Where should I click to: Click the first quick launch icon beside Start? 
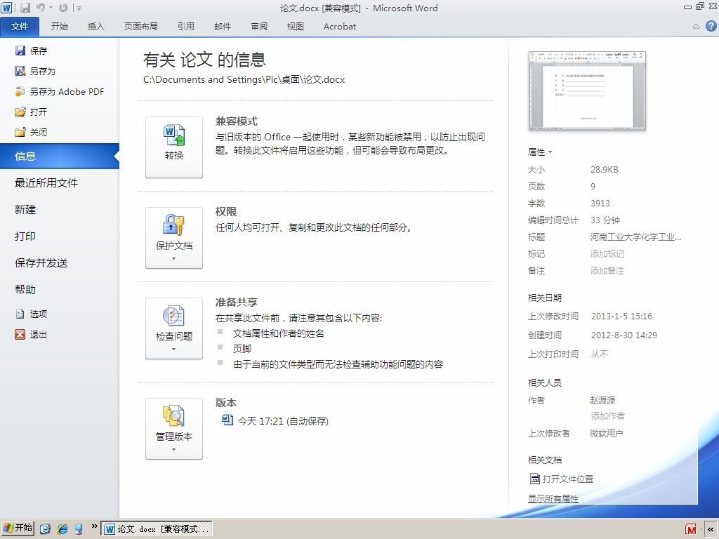(45, 529)
